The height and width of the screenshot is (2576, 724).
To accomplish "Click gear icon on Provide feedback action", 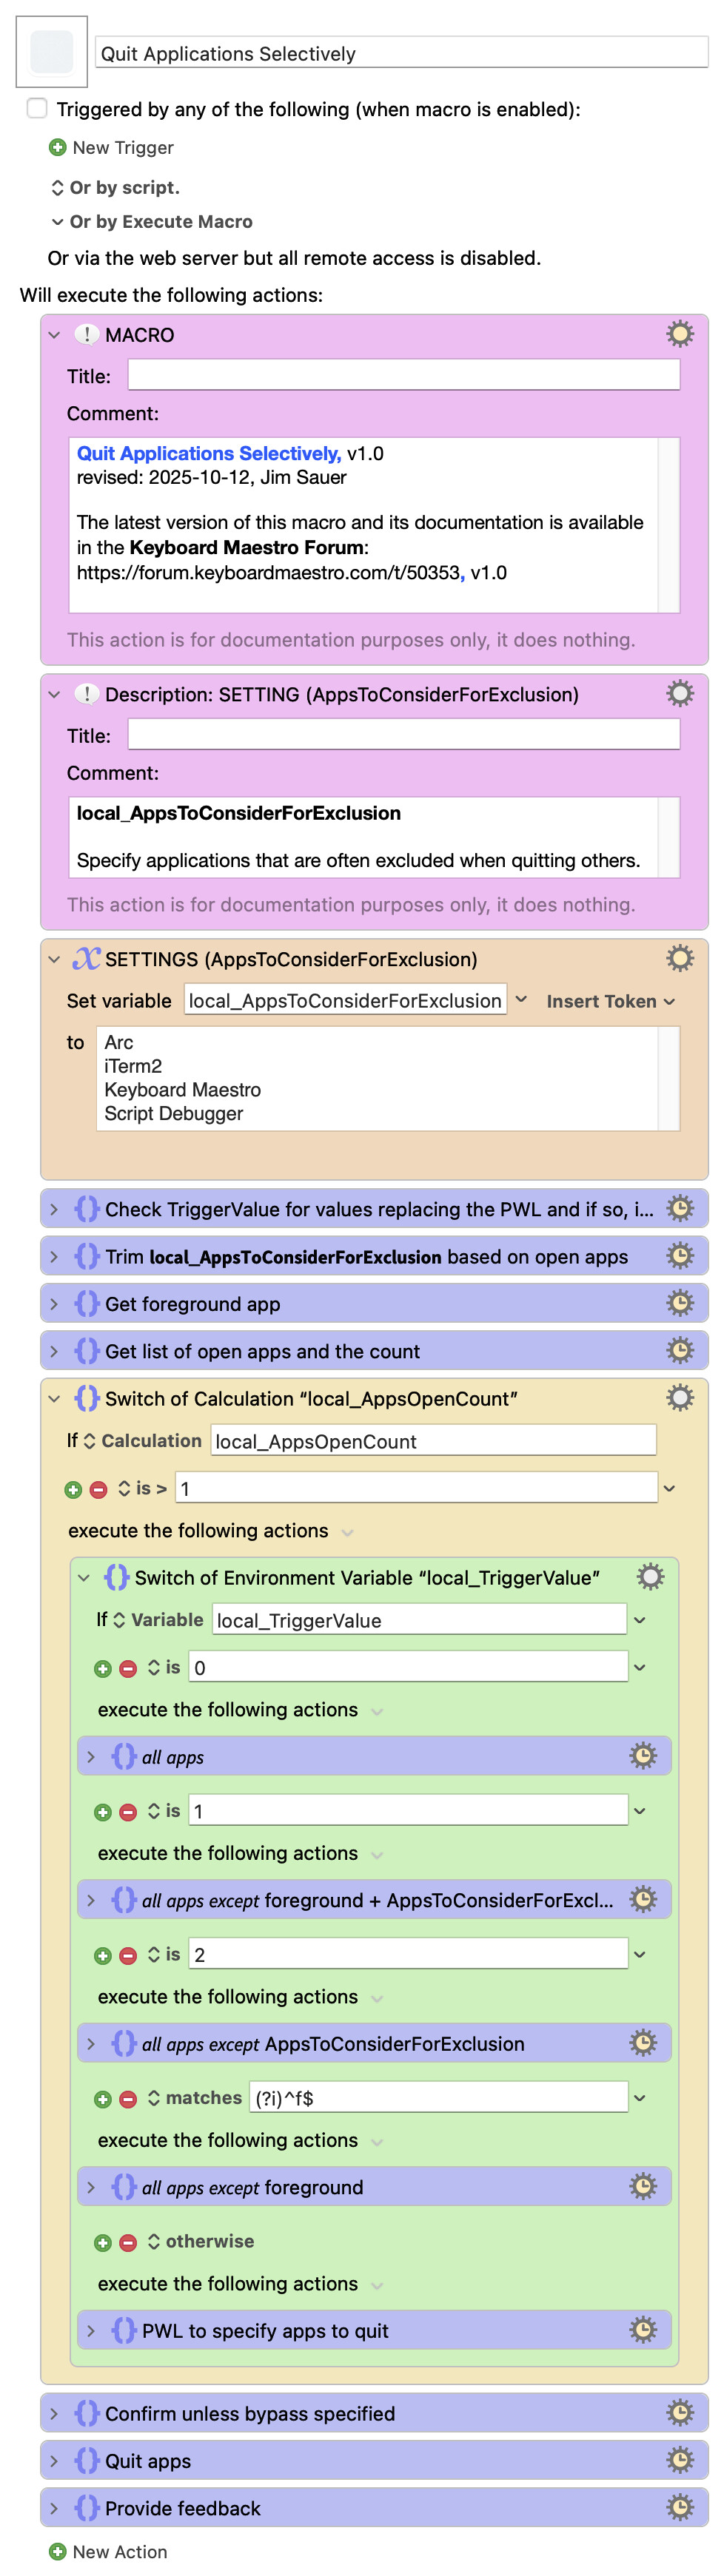I will pos(679,2507).
